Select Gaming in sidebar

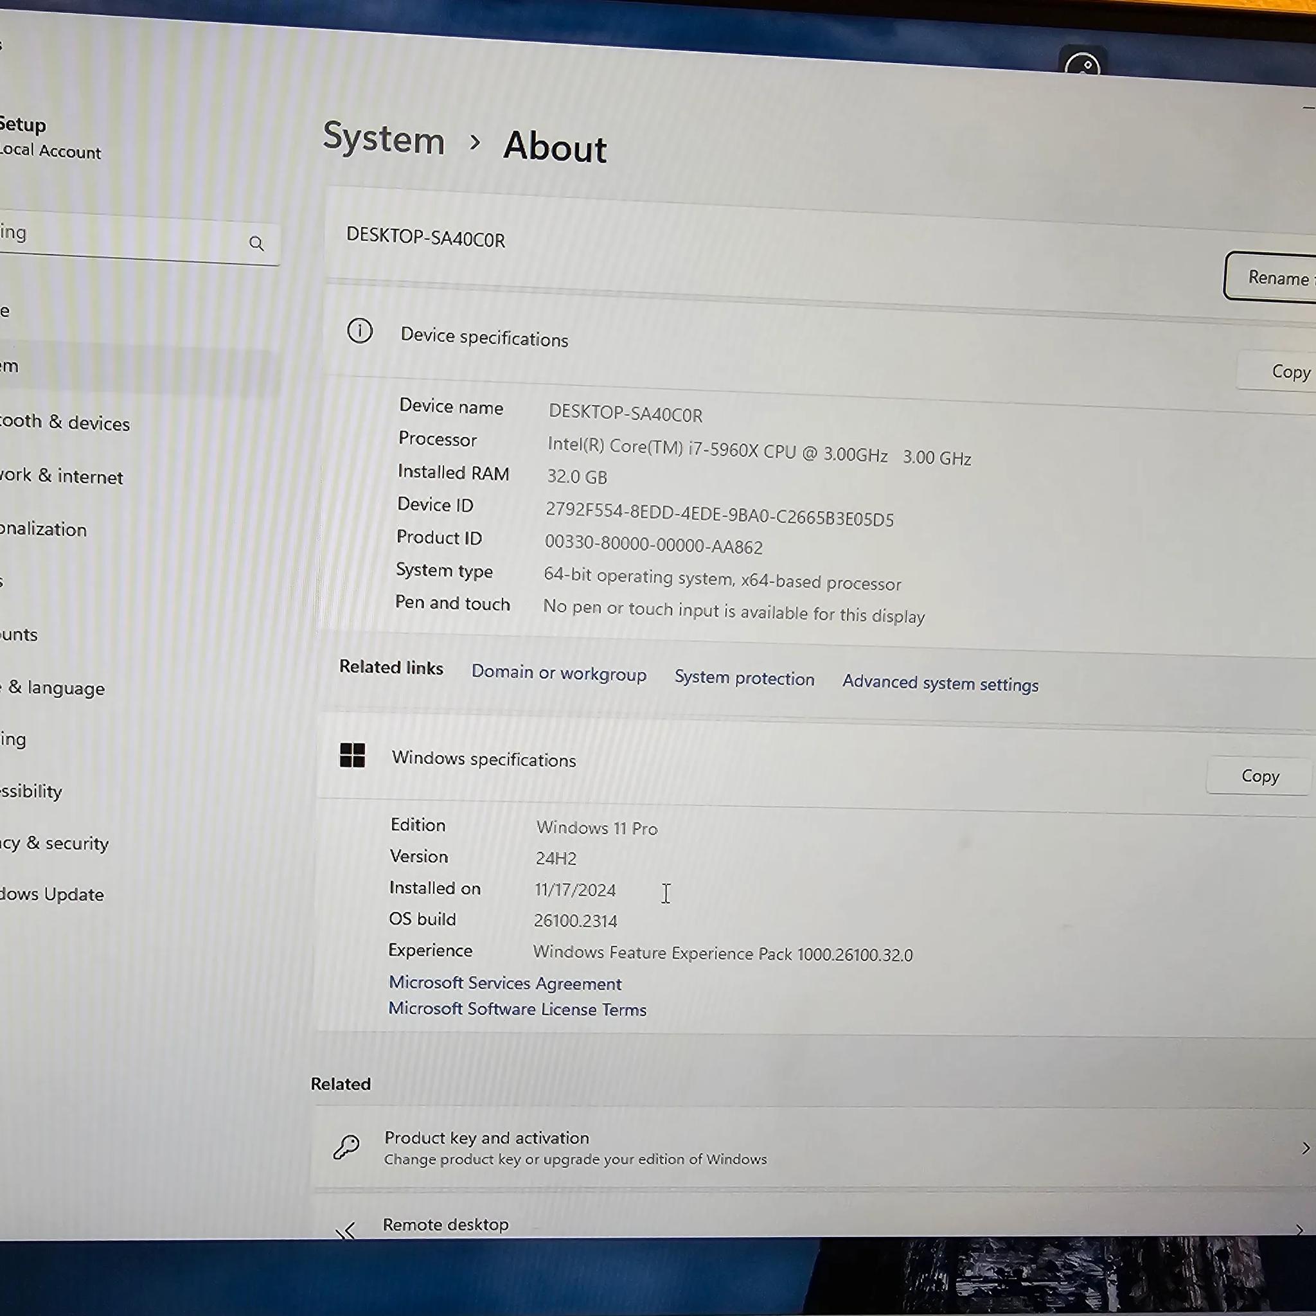pyautogui.click(x=13, y=739)
